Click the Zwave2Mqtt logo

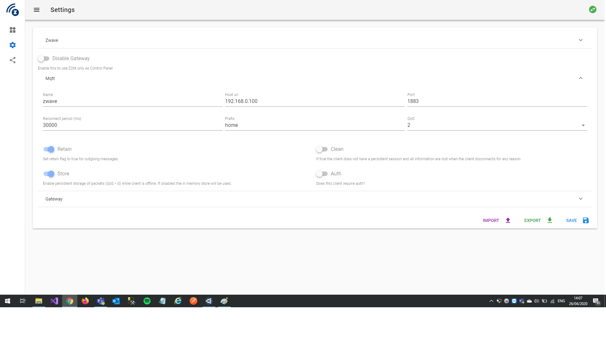(13, 10)
